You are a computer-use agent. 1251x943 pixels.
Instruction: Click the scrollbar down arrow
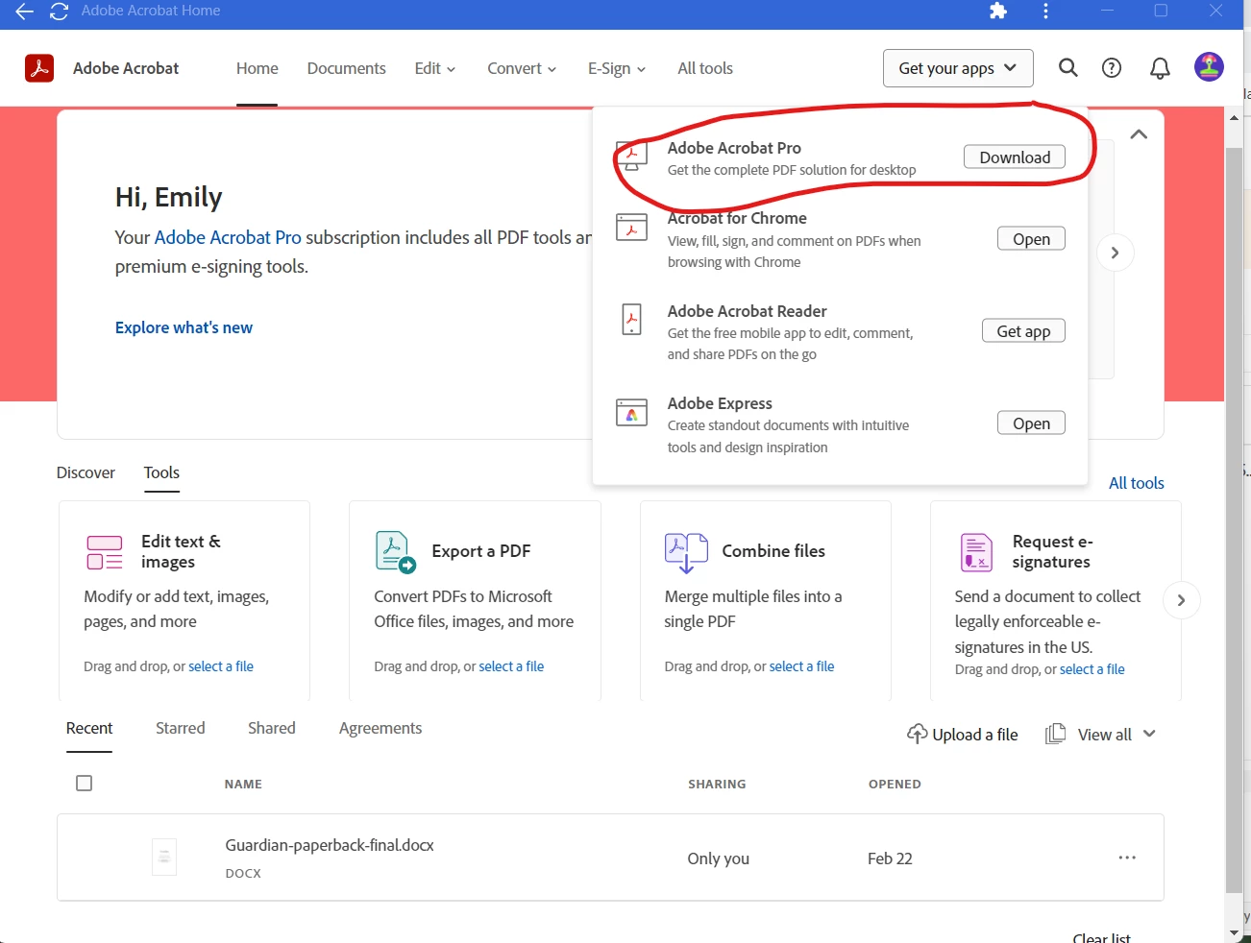coord(1234,932)
